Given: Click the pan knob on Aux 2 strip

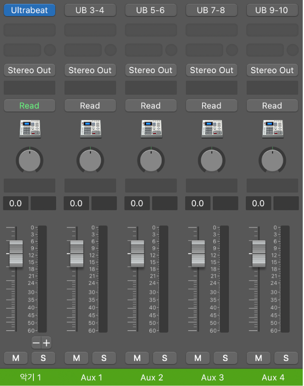Looking at the screenshot, I should click(151, 160).
